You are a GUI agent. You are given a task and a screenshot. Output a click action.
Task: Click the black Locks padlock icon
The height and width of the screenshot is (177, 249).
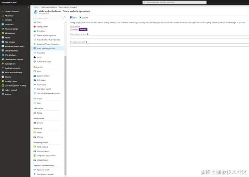(x=35, y=57)
